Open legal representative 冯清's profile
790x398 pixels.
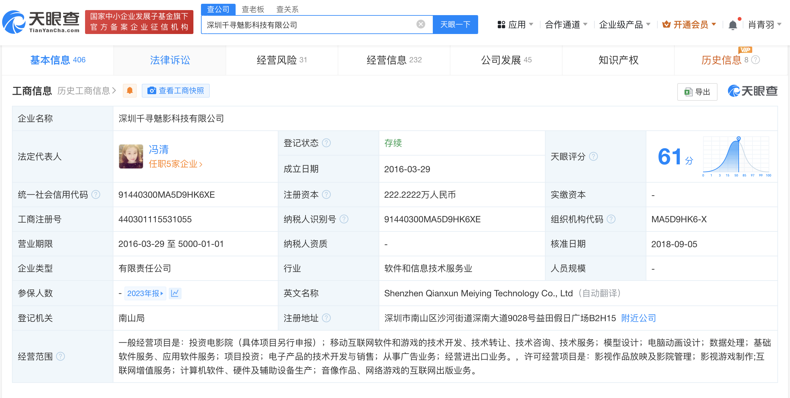158,150
